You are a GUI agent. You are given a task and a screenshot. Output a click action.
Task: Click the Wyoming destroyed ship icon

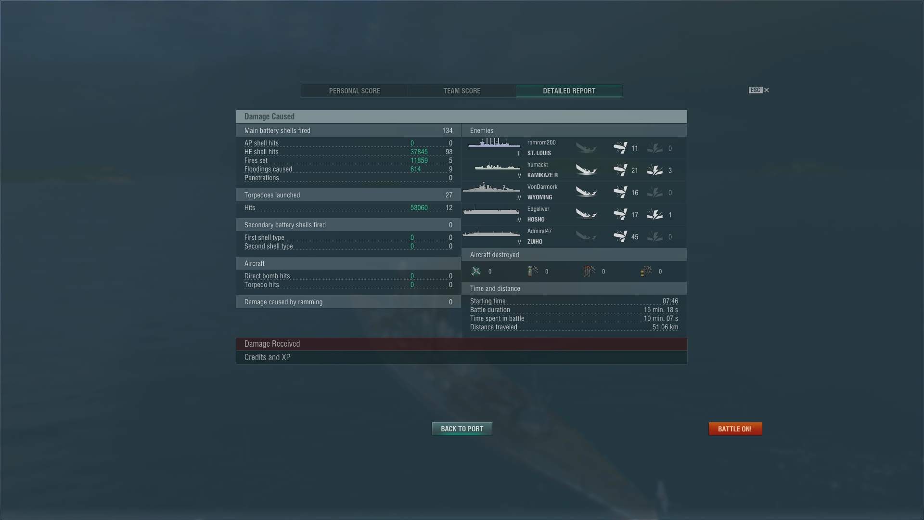[x=586, y=193]
